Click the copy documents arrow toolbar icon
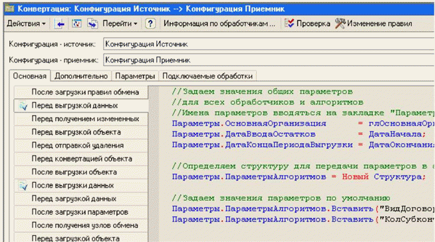The width and height of the screenshot is (435, 242). (92, 24)
